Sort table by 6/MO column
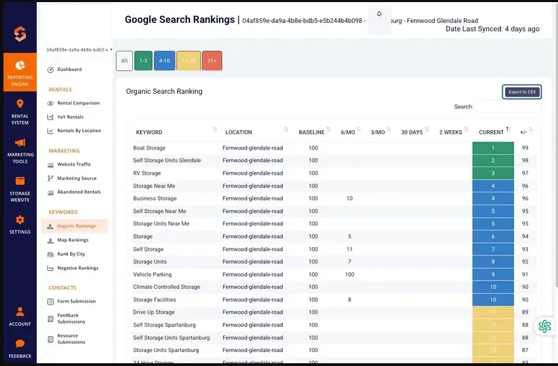Screen dimensions: 558x366 tap(359, 129)
